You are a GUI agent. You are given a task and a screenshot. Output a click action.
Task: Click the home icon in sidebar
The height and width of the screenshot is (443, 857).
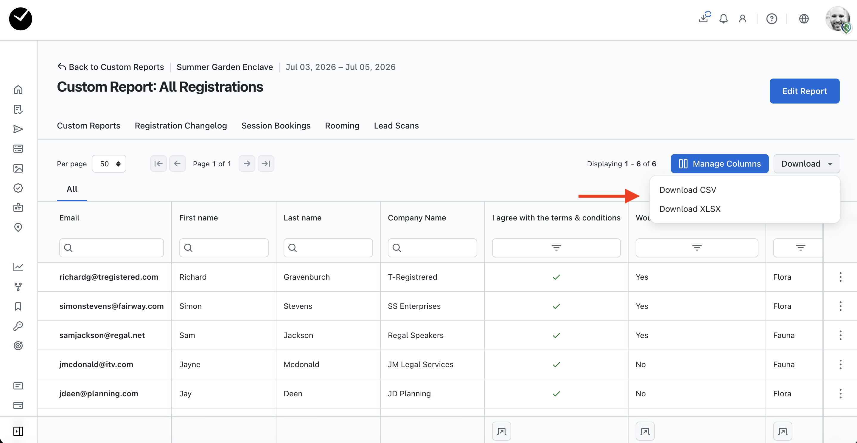point(18,90)
